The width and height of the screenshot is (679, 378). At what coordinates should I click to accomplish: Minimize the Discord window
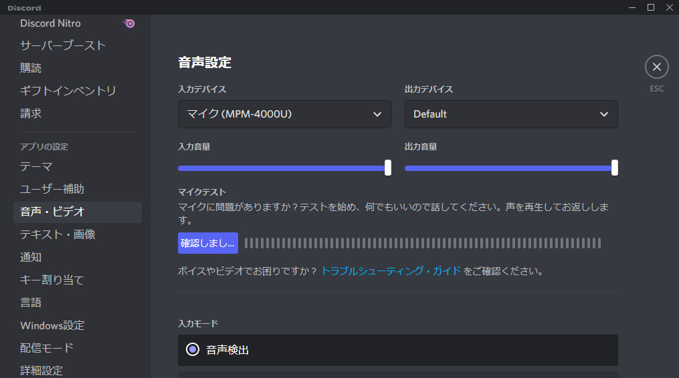click(632, 7)
